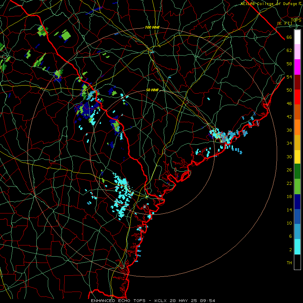The width and height of the screenshot is (303, 303).
Task: Click the bright red 50 kft legend swatch
Action: point(297,97)
